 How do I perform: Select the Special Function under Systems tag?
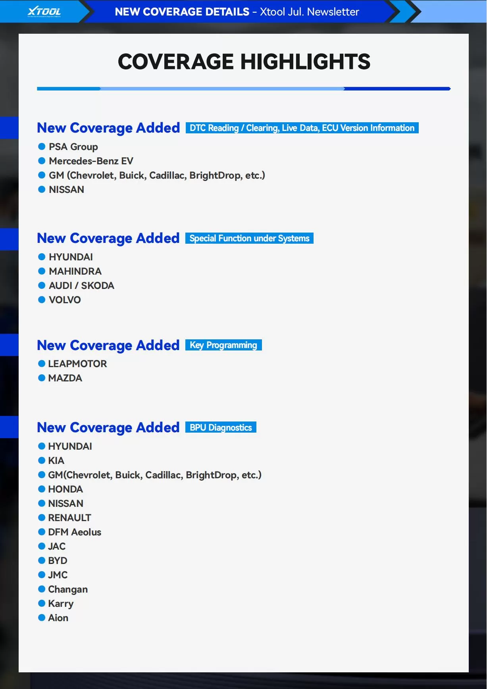point(249,238)
